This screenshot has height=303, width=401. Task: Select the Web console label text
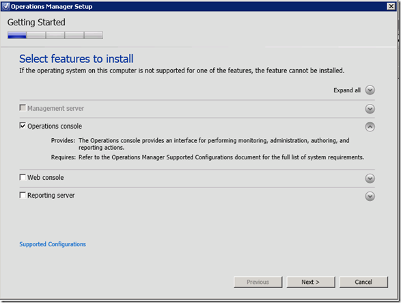[x=46, y=178]
